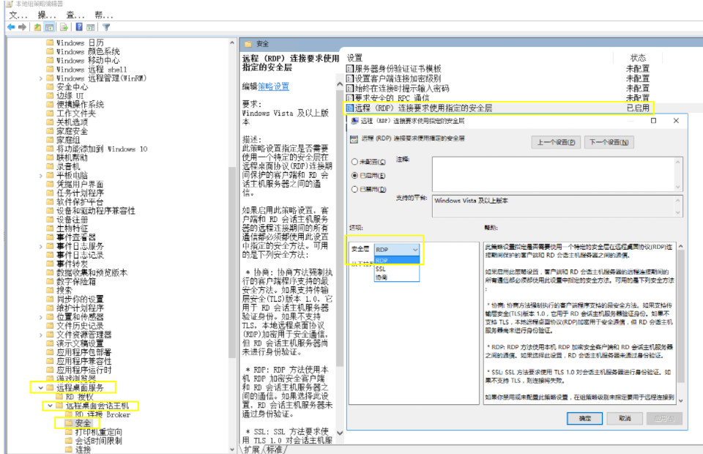Image resolution: width=703 pixels, height=454 pixels.
Task: Click the folder icon of Windows 日历
Action: [x=51, y=42]
